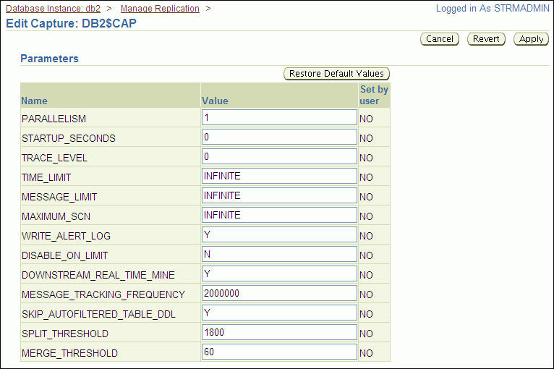Focus the PARALLELISM value field
This screenshot has height=369, width=554.
[279, 117]
